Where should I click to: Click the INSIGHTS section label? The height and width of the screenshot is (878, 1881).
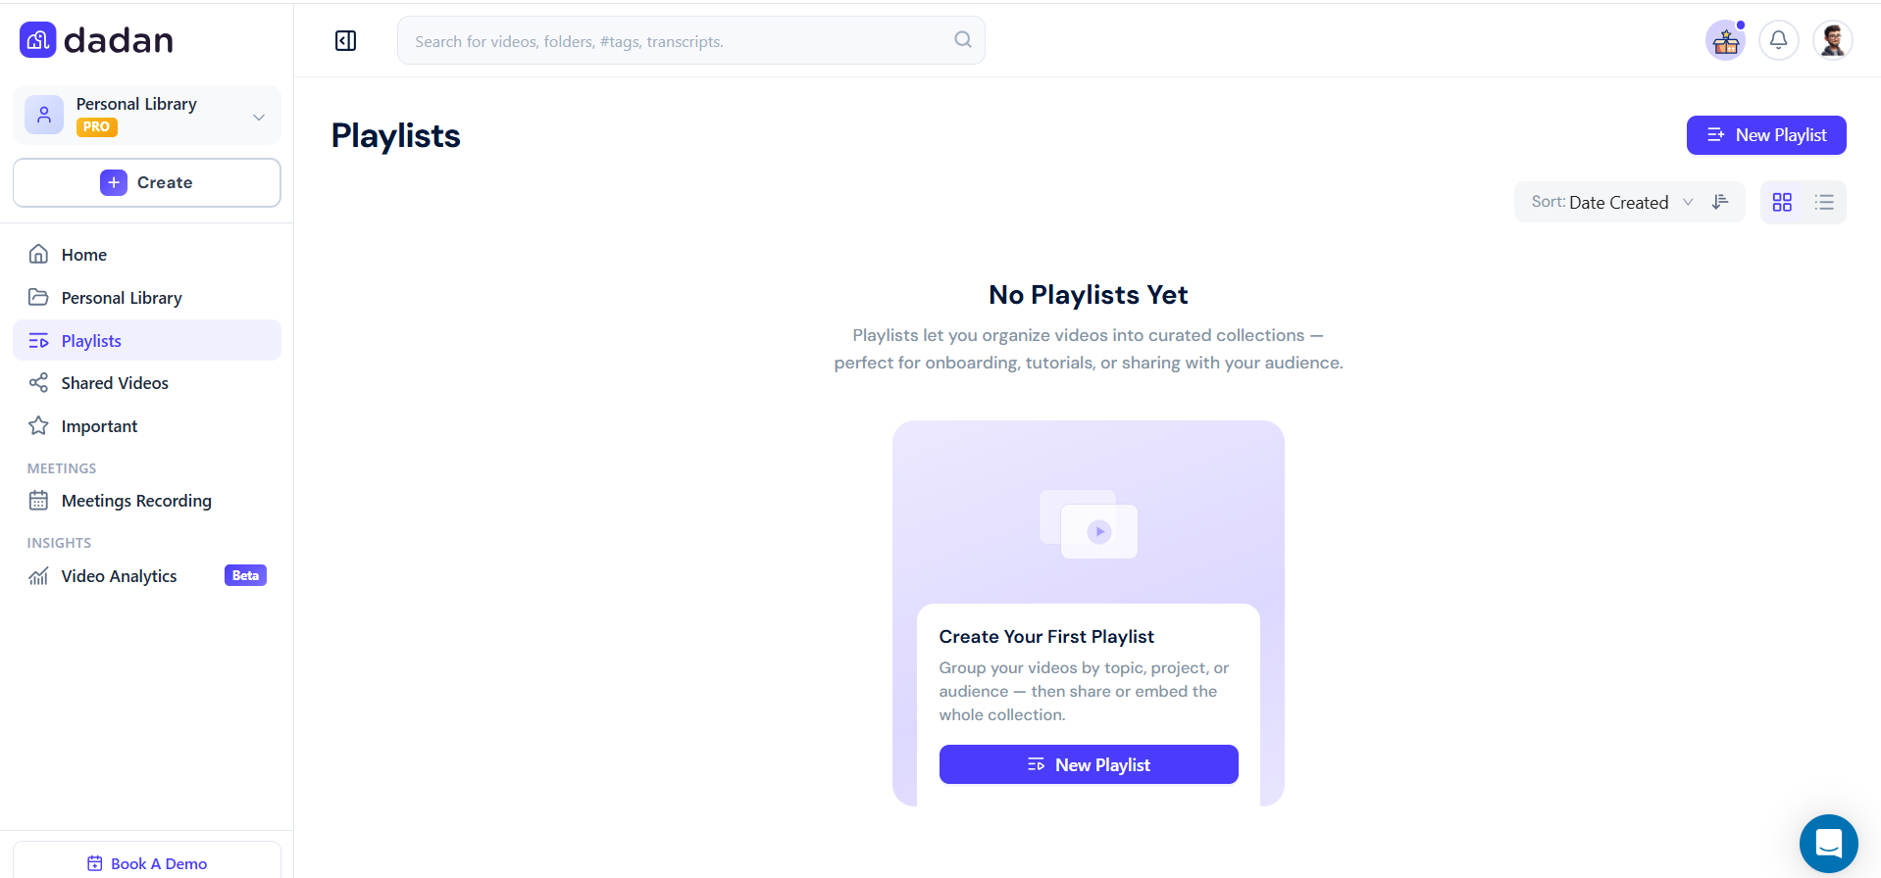(59, 543)
